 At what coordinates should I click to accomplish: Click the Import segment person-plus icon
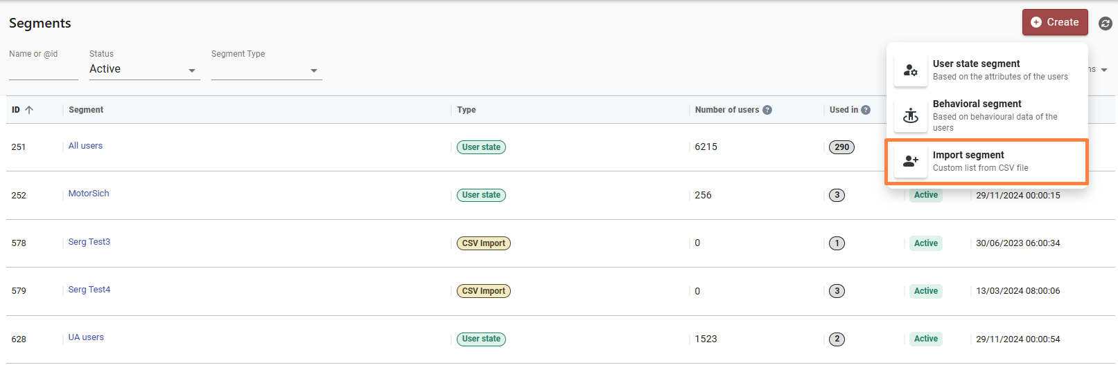coord(910,161)
